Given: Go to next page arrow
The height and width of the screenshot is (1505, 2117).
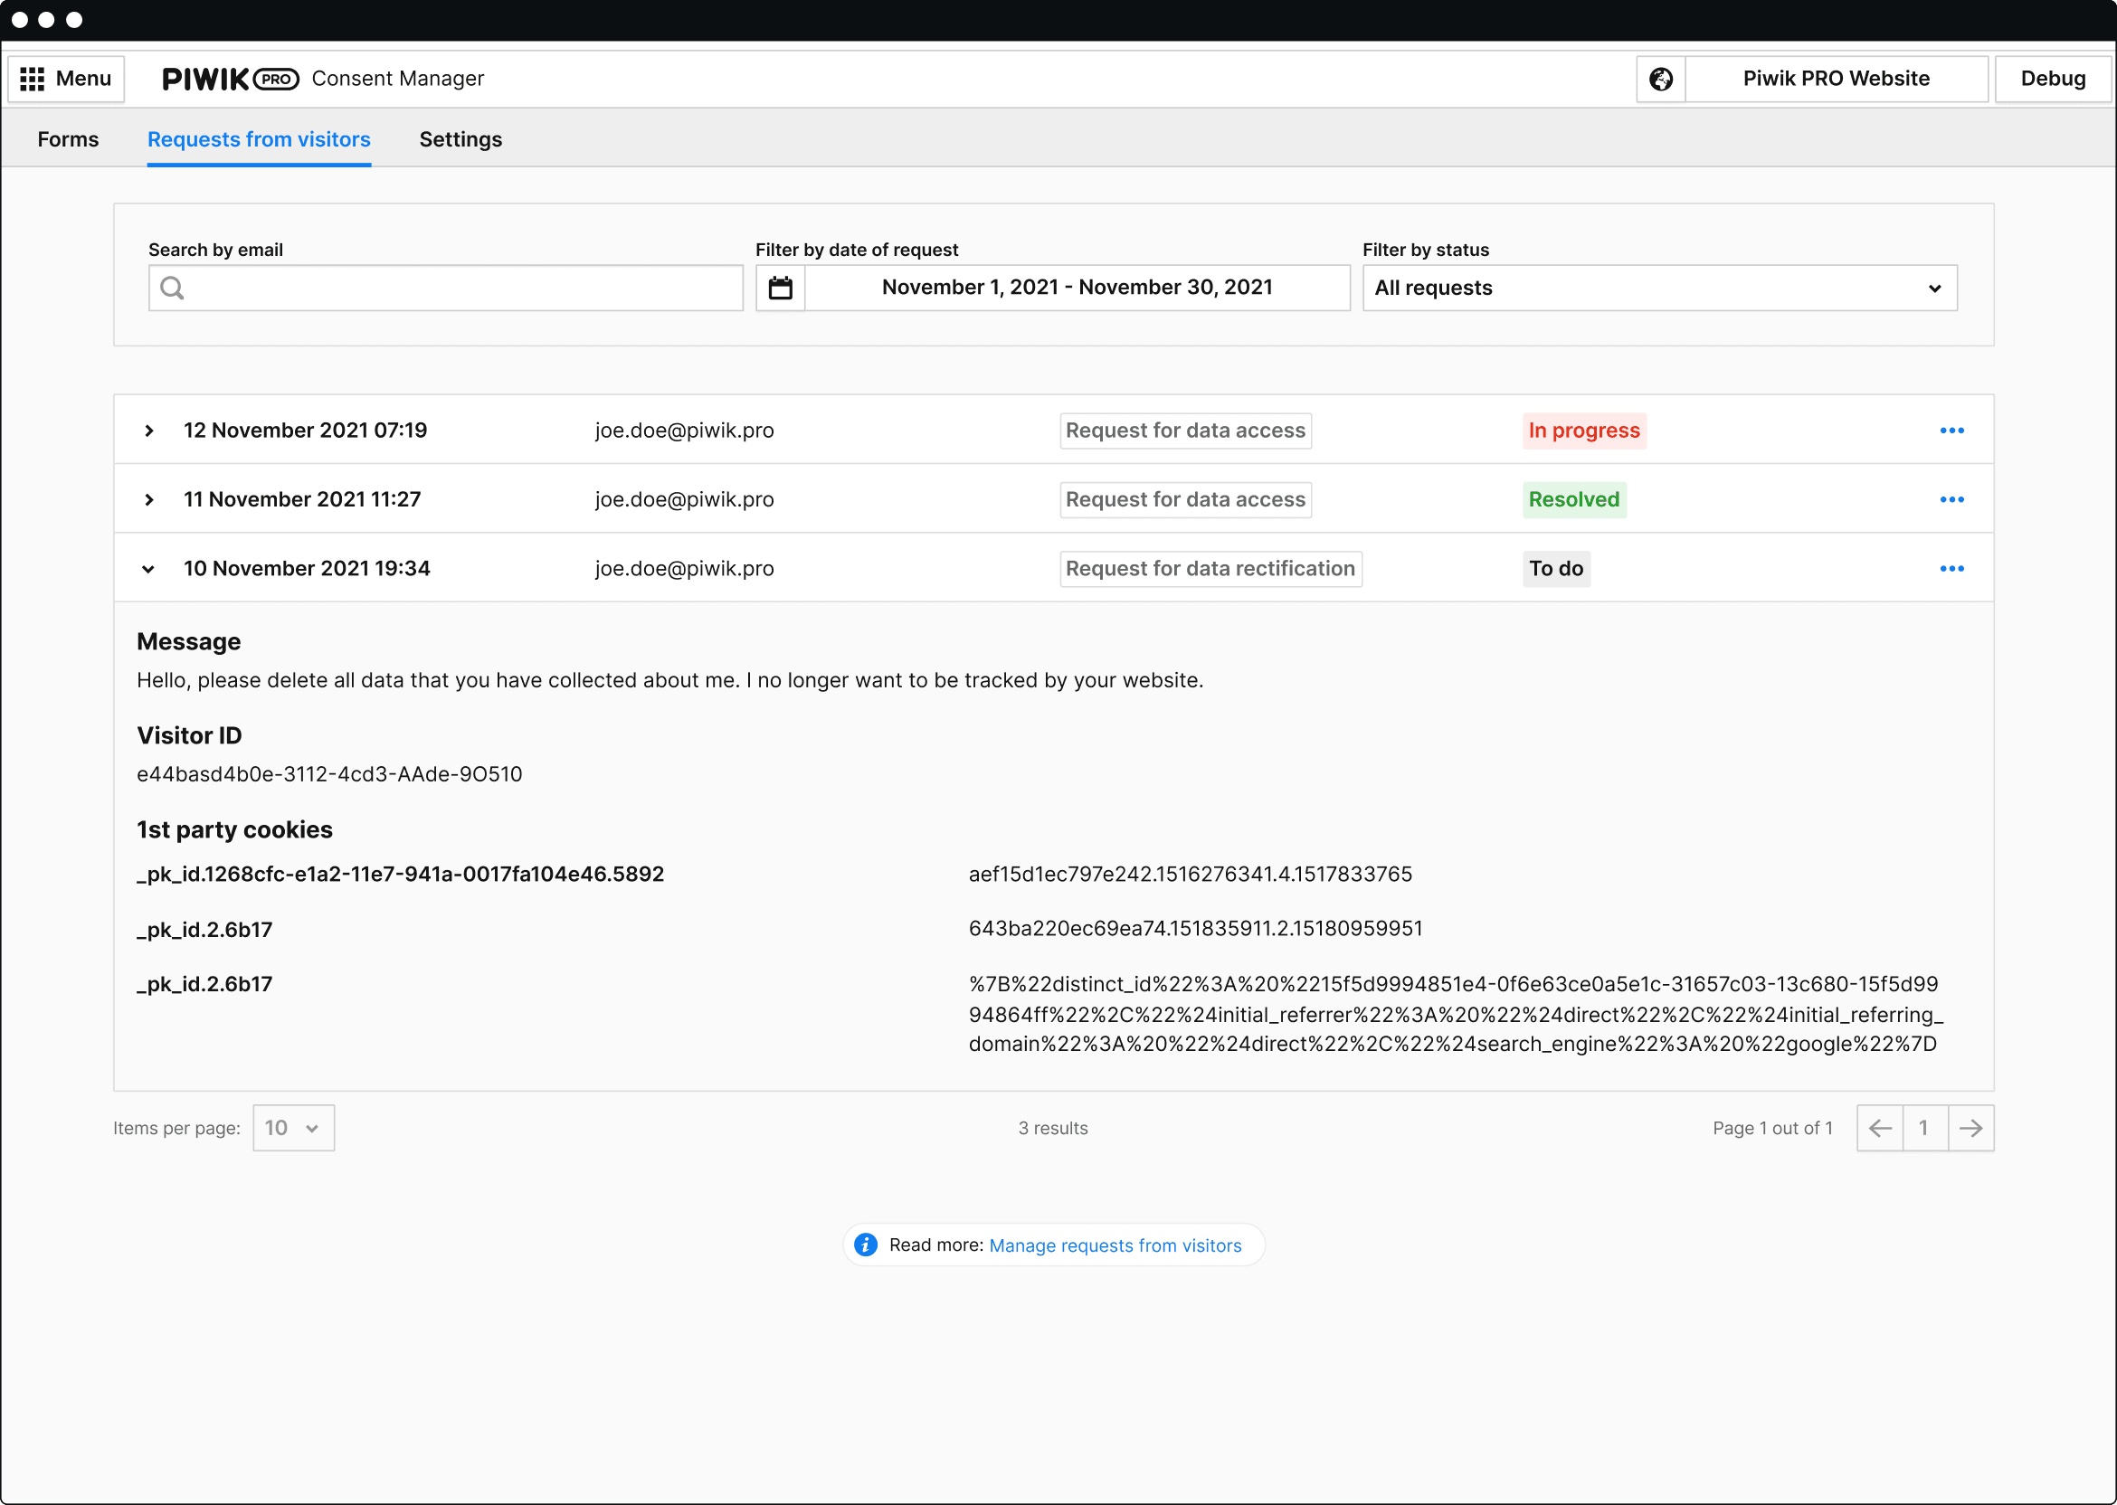Looking at the screenshot, I should click(x=1970, y=1128).
